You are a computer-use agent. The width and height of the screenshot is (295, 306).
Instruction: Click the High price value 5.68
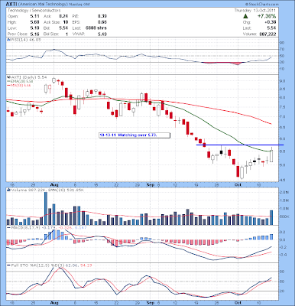point(34,22)
